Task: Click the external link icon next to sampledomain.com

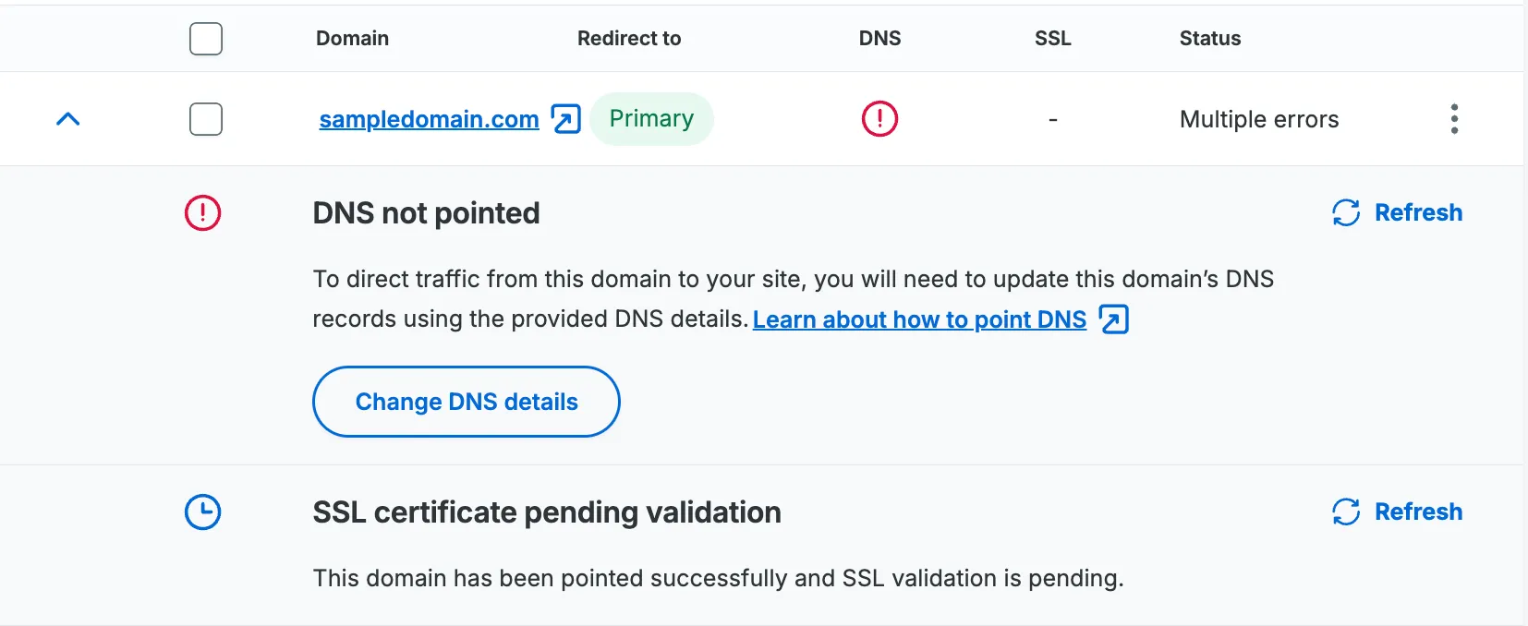Action: tap(566, 118)
